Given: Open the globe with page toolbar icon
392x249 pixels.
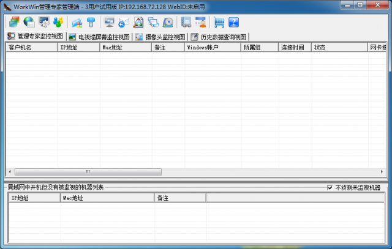Looking at the screenshot, I should point(29,22).
